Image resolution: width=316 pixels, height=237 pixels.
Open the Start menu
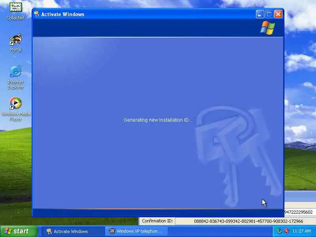pos(19,231)
